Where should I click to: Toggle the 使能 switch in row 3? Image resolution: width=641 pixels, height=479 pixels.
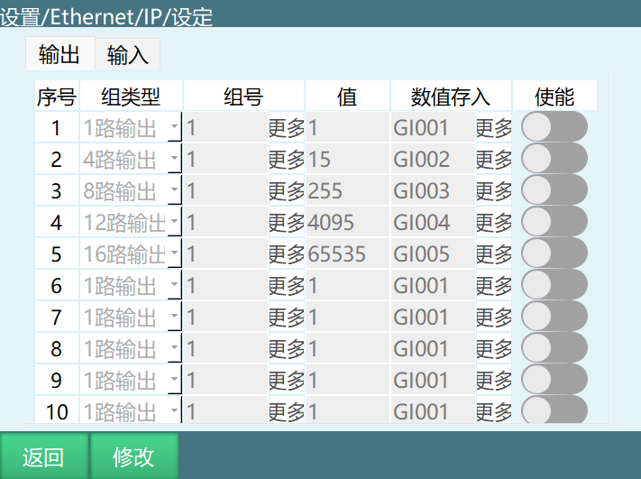click(x=554, y=191)
